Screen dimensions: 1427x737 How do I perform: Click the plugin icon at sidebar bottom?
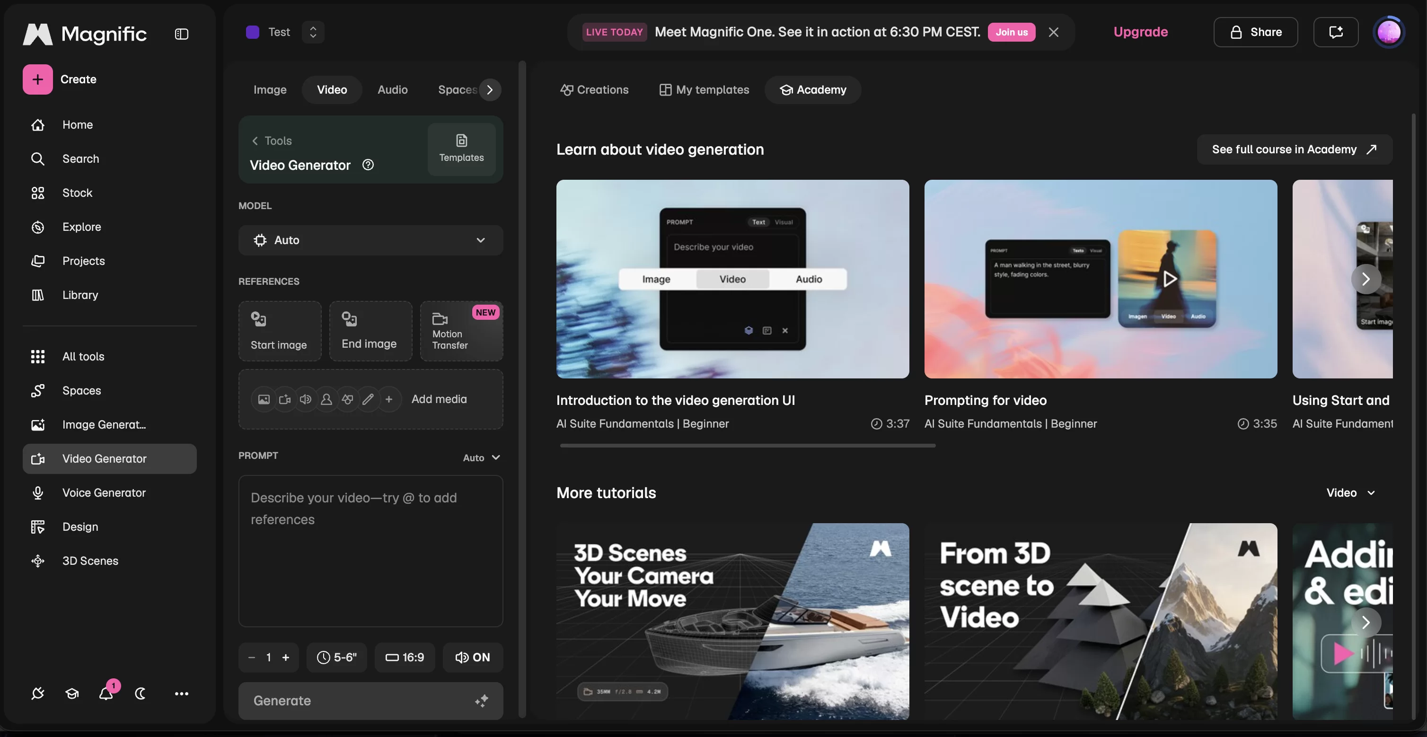click(x=38, y=694)
